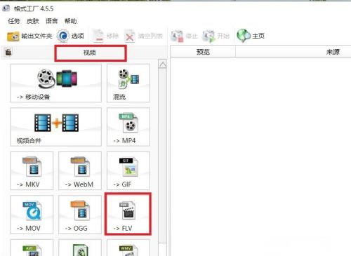
Task: Convert to GIF format
Action: [128, 170]
